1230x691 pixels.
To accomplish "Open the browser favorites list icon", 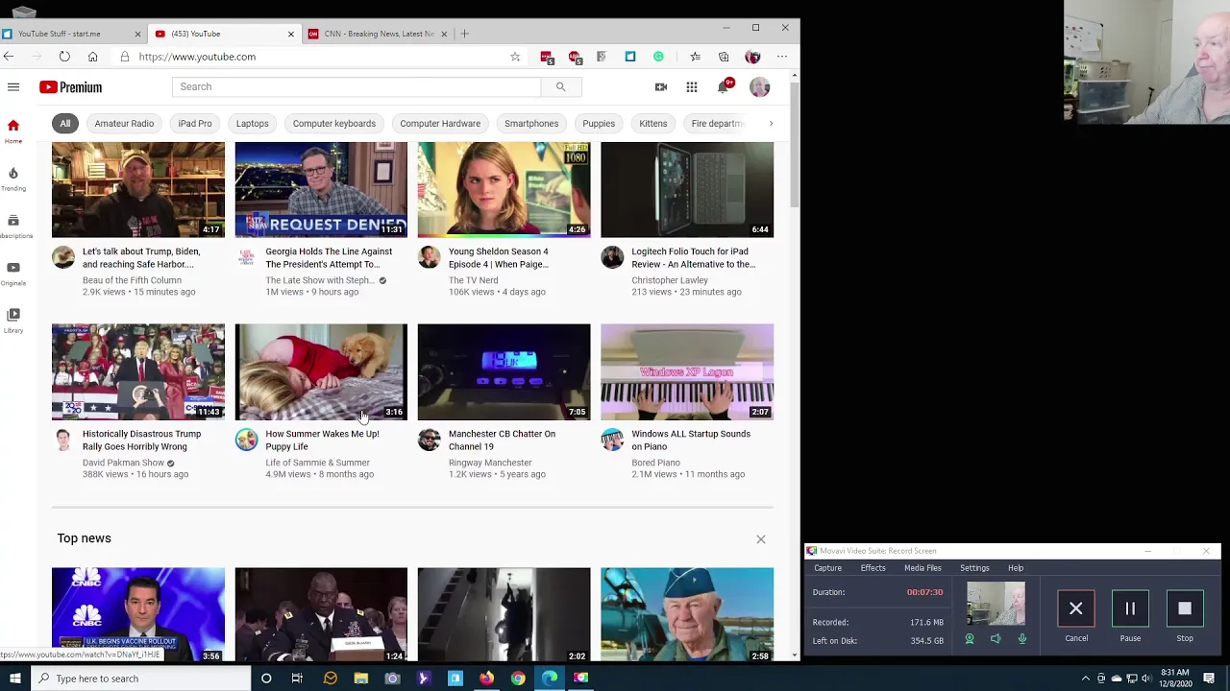I will (695, 57).
